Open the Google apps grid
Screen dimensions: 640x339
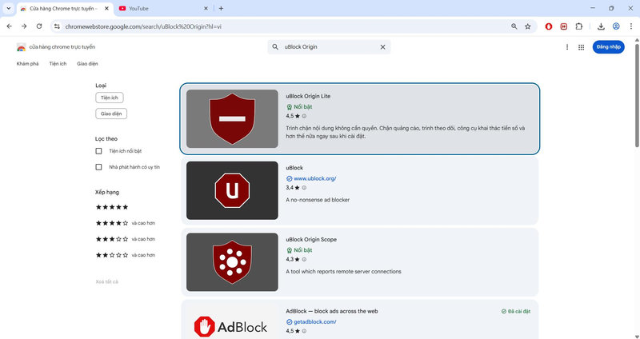point(582,47)
